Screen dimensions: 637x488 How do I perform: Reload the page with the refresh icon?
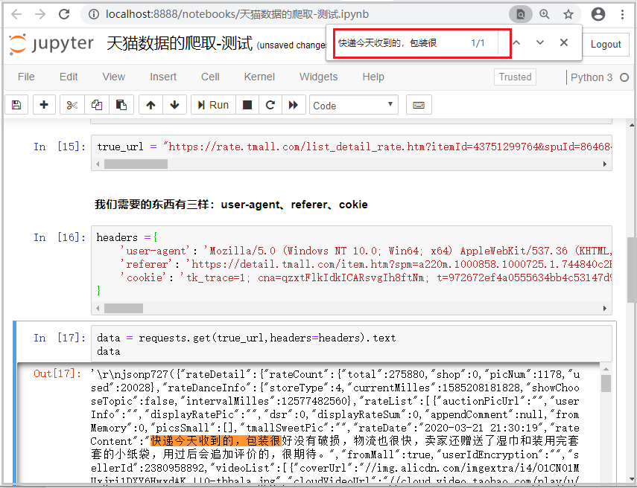coord(64,14)
